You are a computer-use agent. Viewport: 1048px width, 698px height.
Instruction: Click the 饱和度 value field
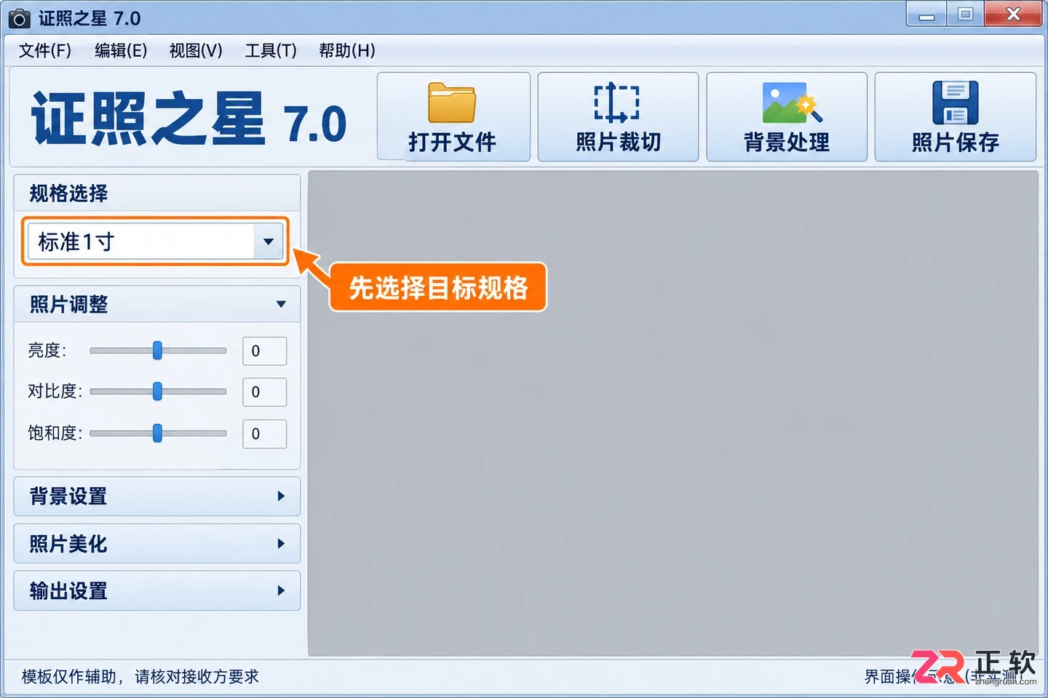coord(264,434)
